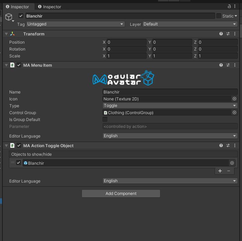Open the Static flags dropdown arrow
The image size is (242, 241).
(x=236, y=16)
